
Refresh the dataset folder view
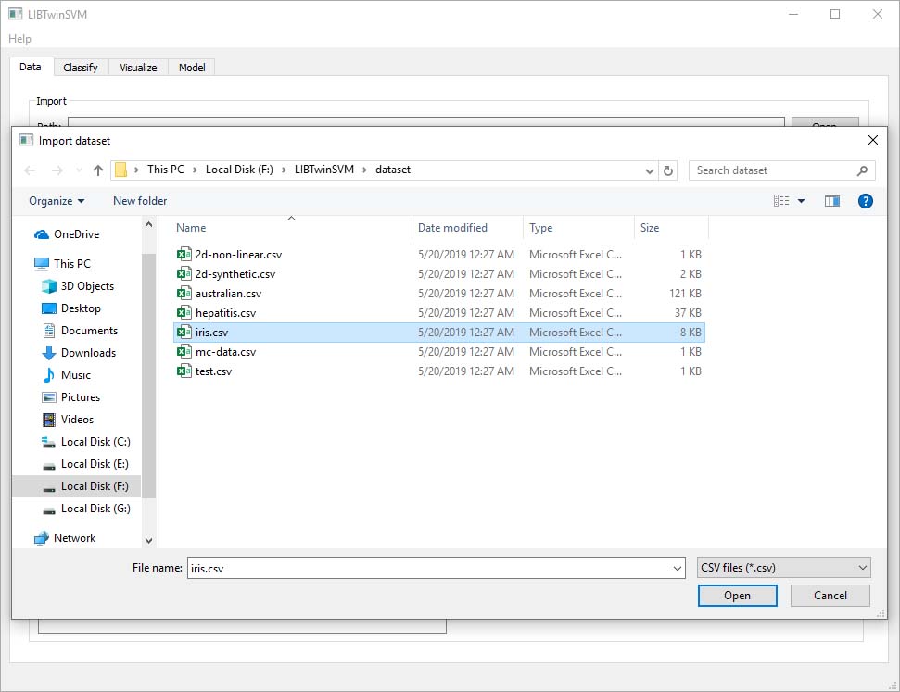(x=668, y=170)
